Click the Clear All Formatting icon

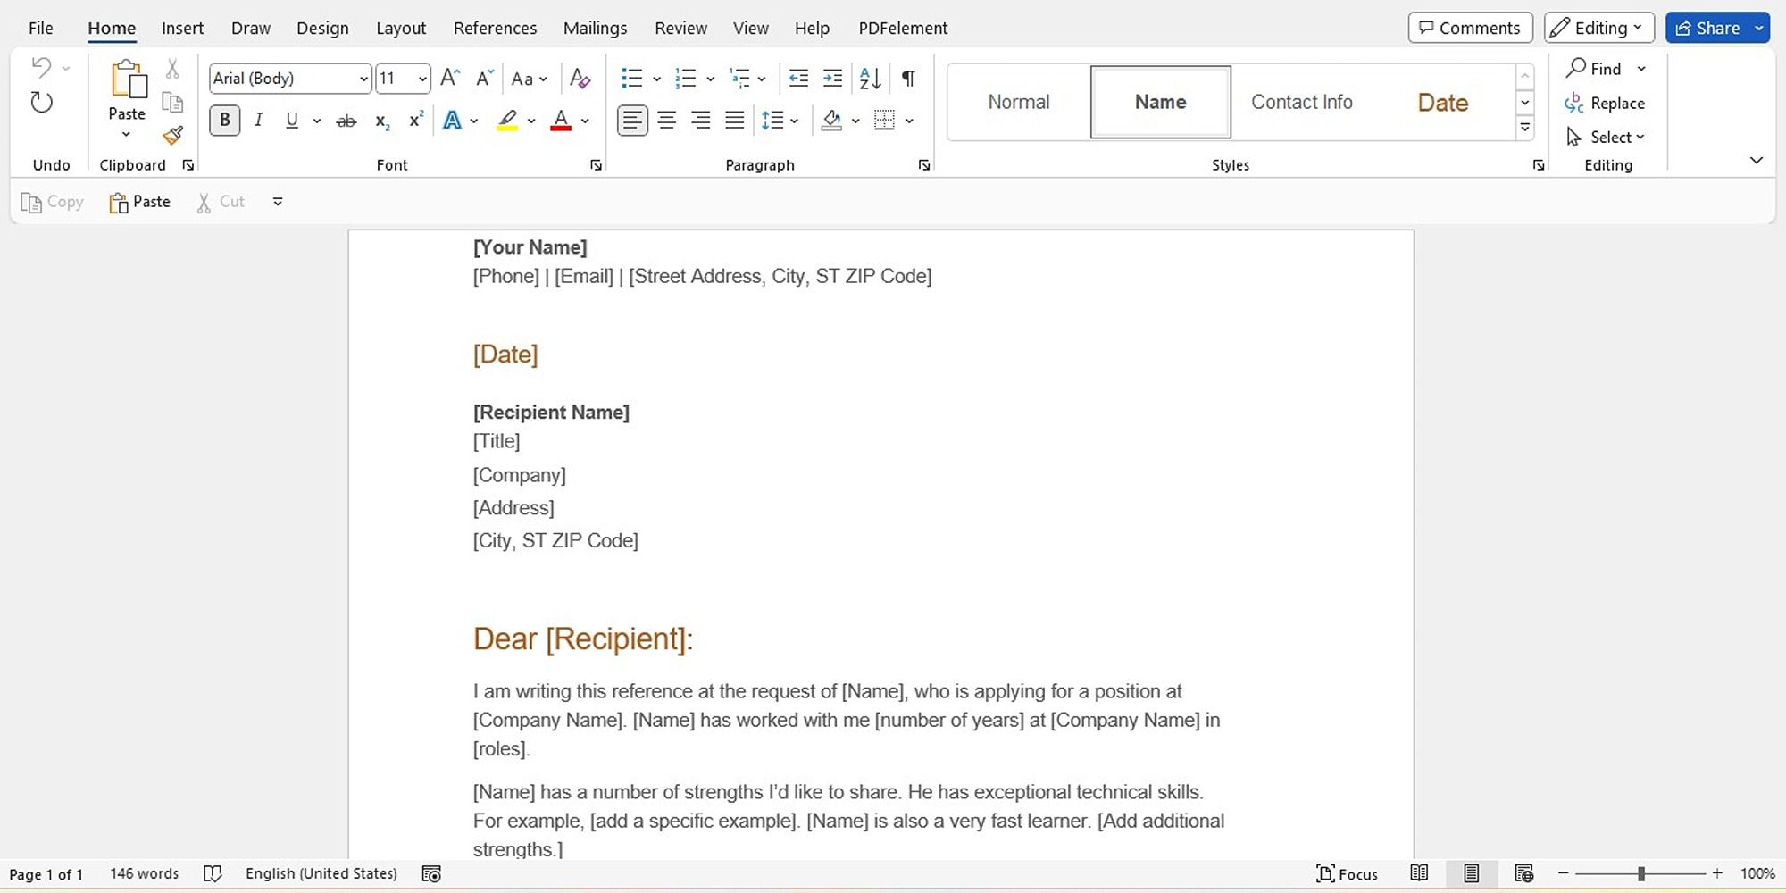tap(580, 79)
